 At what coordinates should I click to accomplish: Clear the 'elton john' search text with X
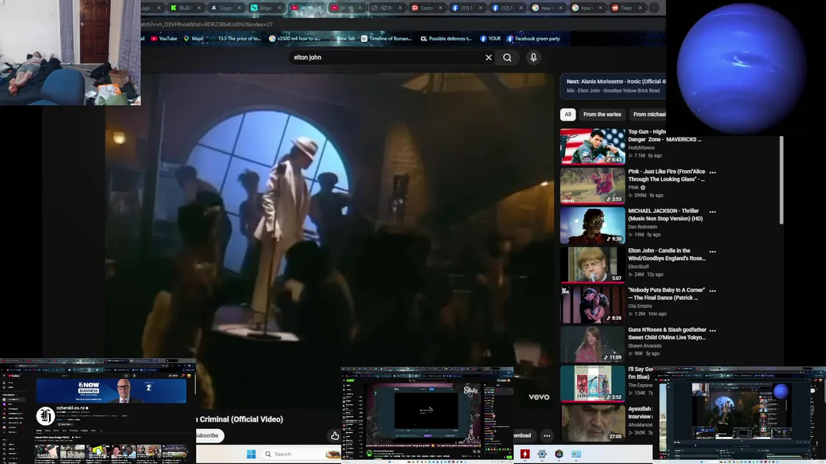pyautogui.click(x=489, y=57)
